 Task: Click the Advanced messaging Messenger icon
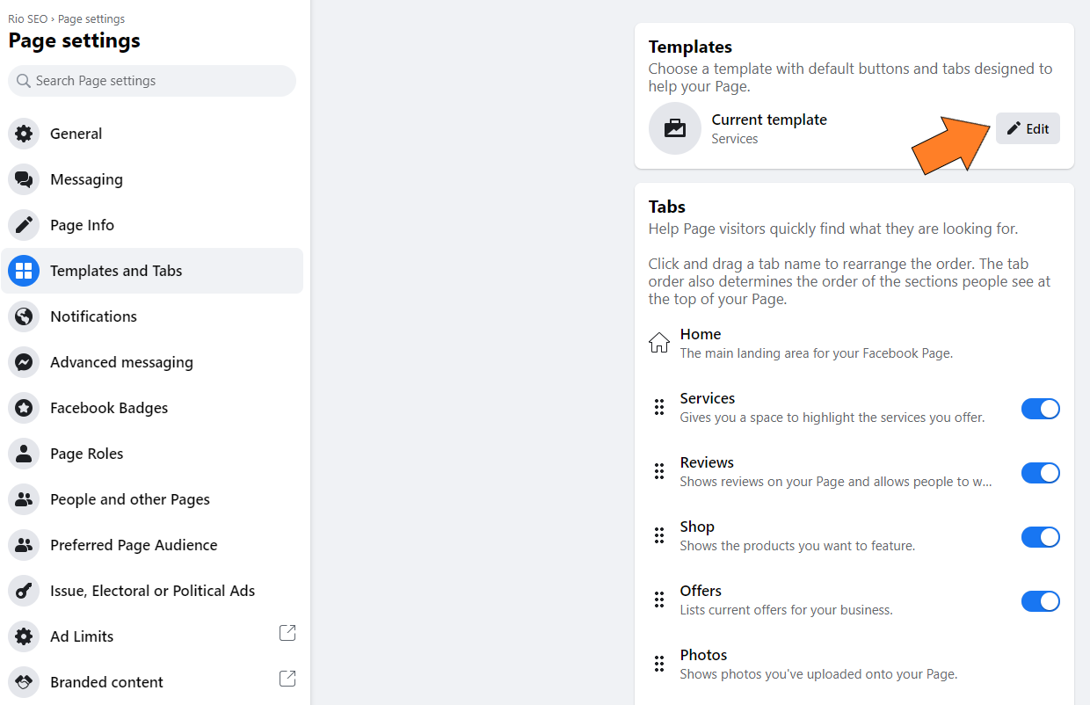(x=23, y=361)
